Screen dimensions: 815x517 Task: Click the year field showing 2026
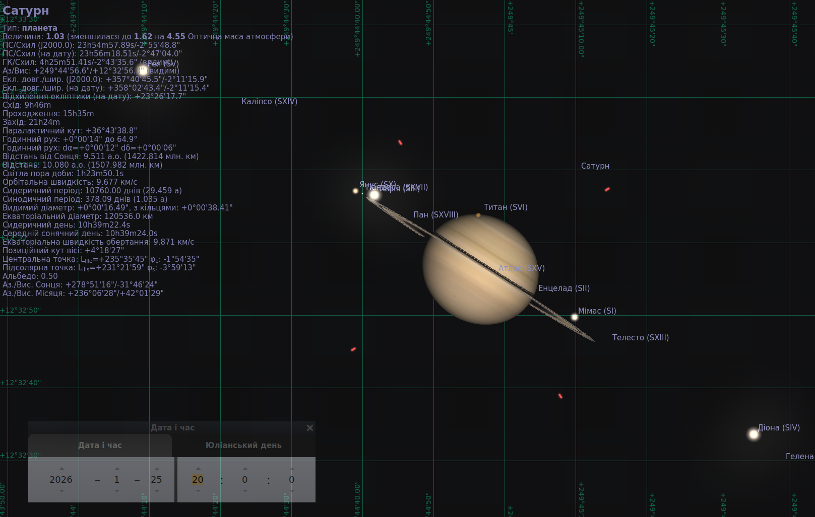pos(61,480)
